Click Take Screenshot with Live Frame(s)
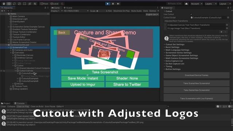 coord(197,98)
